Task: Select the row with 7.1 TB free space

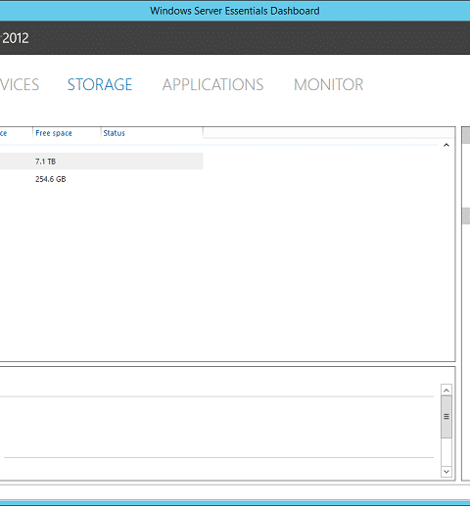Action: (x=101, y=161)
